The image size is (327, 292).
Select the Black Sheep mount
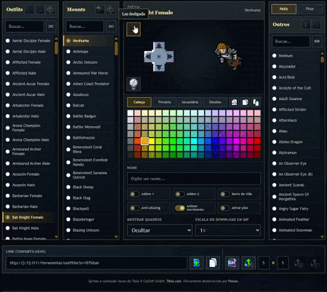[89, 187]
